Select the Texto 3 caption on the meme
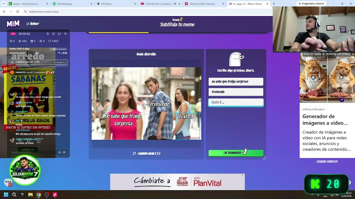Viewport: 355px width, 199px height. pos(186,117)
